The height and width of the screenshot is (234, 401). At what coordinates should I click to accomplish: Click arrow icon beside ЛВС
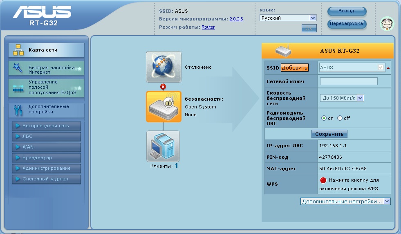pos(18,137)
